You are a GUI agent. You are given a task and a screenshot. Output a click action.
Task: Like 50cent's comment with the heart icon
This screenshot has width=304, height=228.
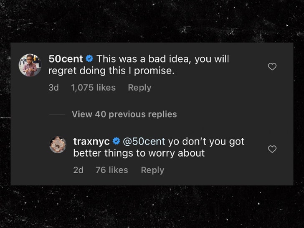(x=272, y=67)
